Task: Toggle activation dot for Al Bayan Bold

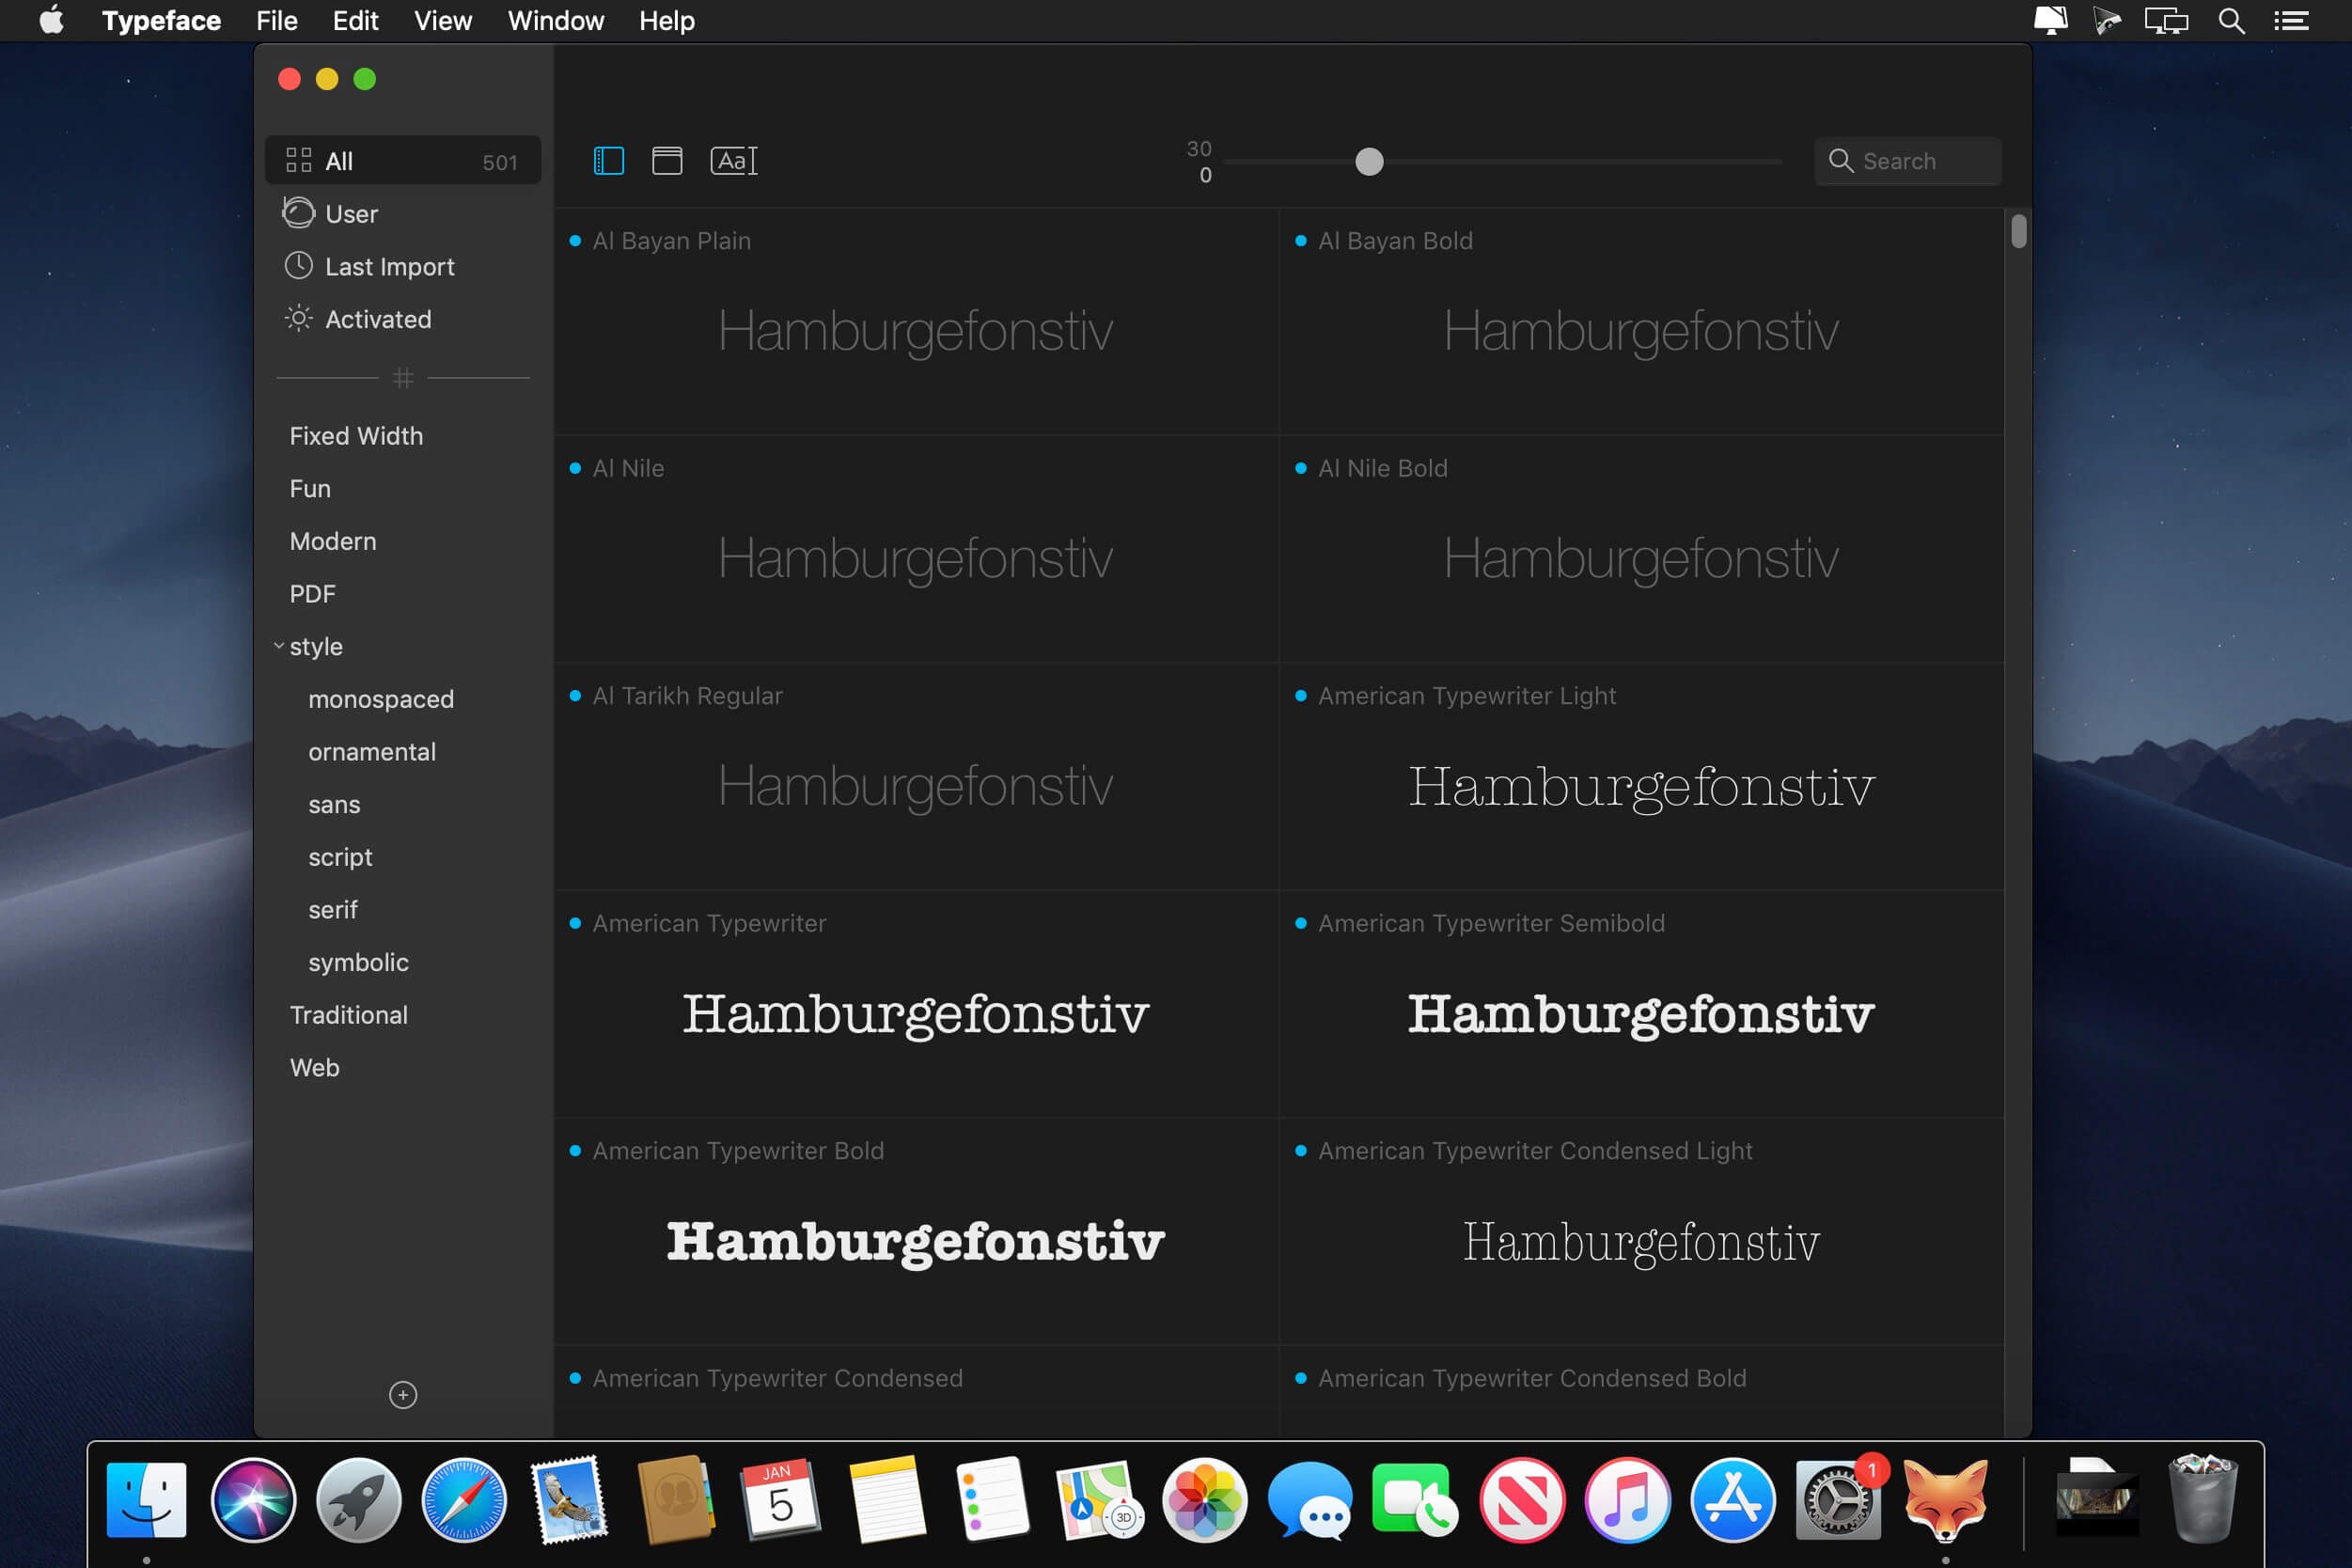Action: click(x=1301, y=241)
